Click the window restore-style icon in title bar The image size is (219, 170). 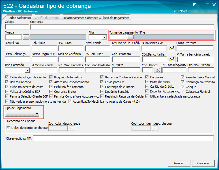point(194,5)
